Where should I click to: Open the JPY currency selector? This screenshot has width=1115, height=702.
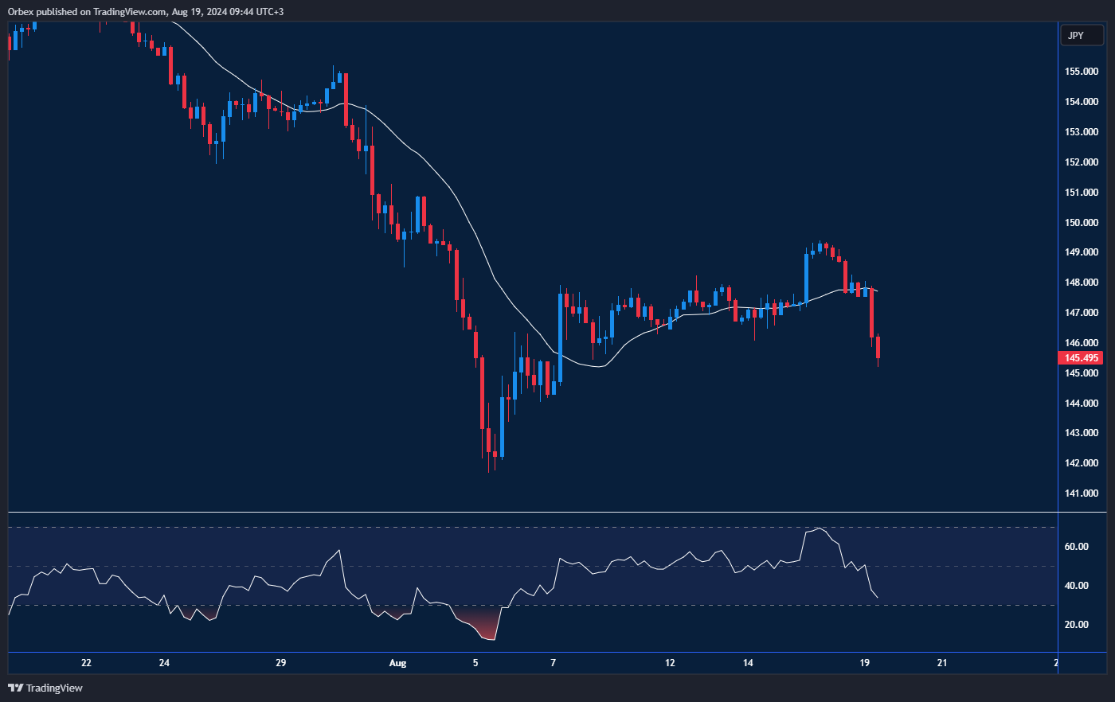[x=1081, y=35]
